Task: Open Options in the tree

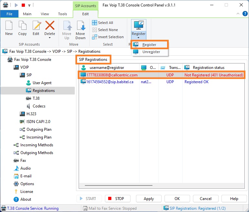Action: tap(24, 184)
